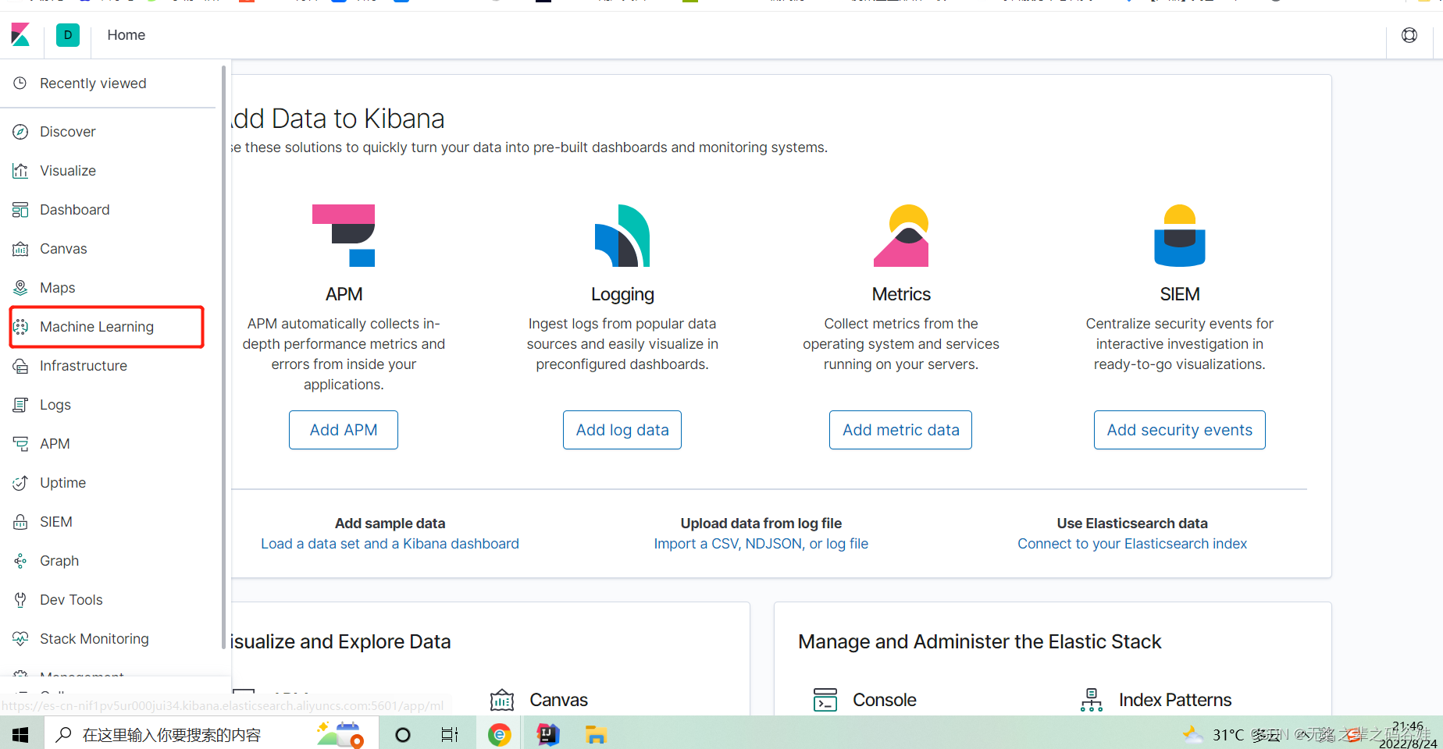The image size is (1443, 749).
Task: Click the Add log data button
Action: coord(622,430)
